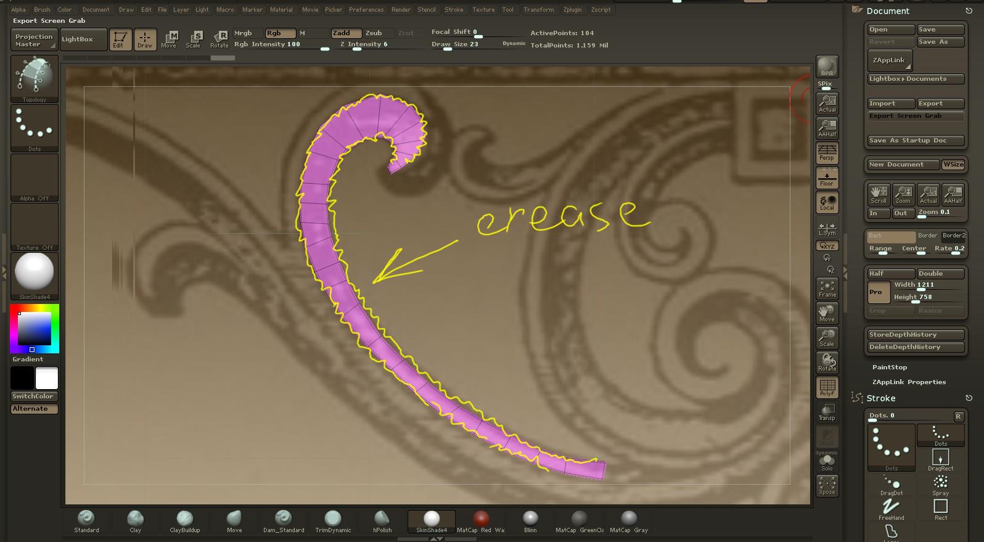The height and width of the screenshot is (542, 984).
Task: Open the Stroke menu
Action: 454,10
